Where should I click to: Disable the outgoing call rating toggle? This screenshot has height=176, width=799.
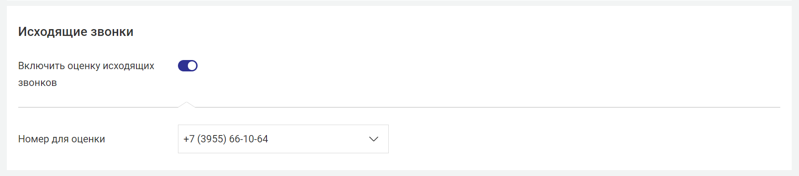tap(188, 66)
